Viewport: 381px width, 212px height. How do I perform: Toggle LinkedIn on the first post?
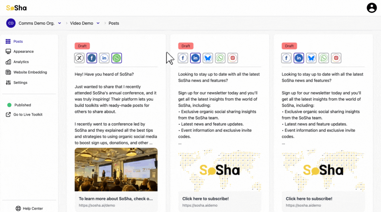coord(104,58)
